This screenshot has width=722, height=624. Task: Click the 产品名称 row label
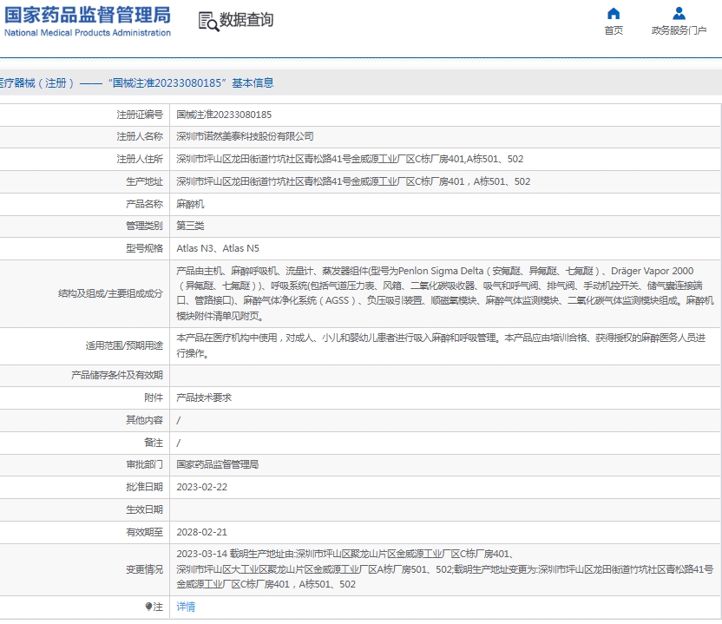coord(144,204)
